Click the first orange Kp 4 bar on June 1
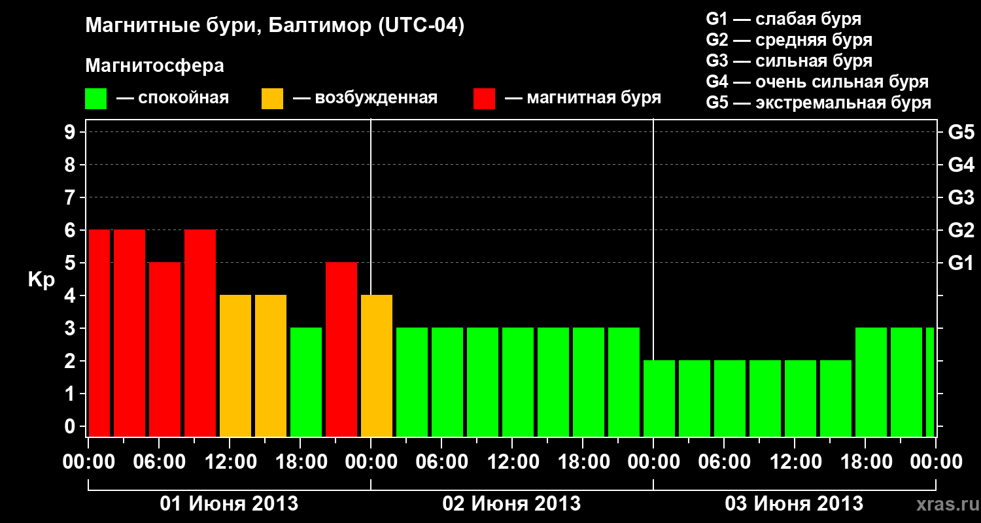The height and width of the screenshot is (523, 981). pyautogui.click(x=235, y=366)
